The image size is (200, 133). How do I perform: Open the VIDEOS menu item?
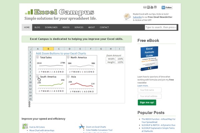(x=66, y=27)
